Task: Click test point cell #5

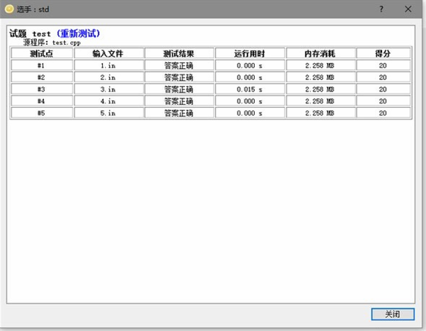Action: 42,113
